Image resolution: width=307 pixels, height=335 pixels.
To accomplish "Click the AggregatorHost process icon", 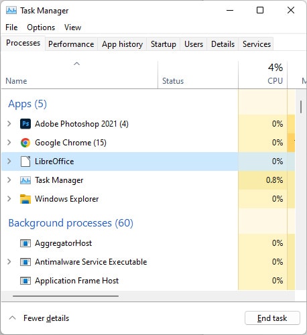I will (x=25, y=243).
